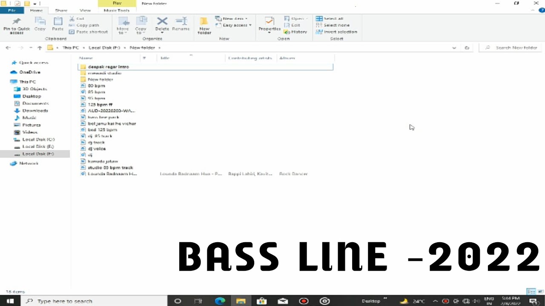545x306 pixels.
Task: Click Select none in ribbon
Action: [332, 25]
